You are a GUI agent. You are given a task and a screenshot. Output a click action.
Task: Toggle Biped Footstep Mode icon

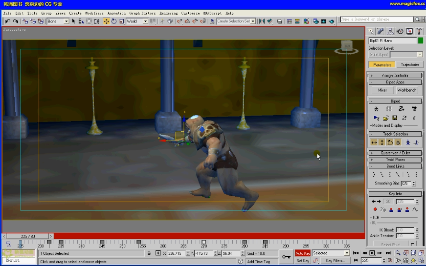click(389, 109)
